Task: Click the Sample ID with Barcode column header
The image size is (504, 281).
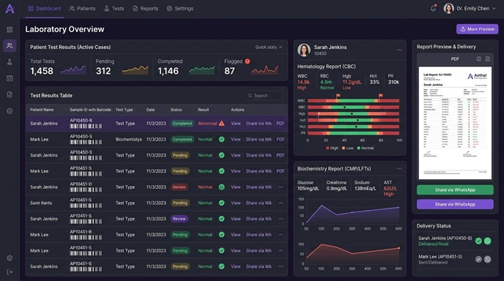Action: tap(91, 110)
